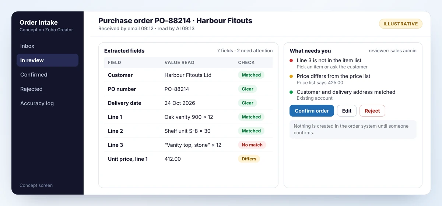Click the Purchase order PO-88214 heading
Viewport: 442px width, 206px height.
[175, 21]
